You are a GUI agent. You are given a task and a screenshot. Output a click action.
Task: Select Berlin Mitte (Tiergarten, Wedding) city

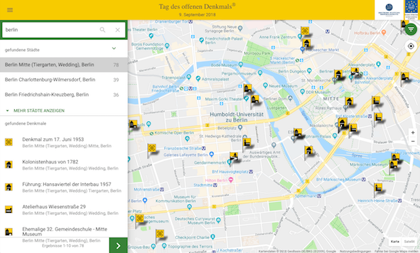point(64,64)
